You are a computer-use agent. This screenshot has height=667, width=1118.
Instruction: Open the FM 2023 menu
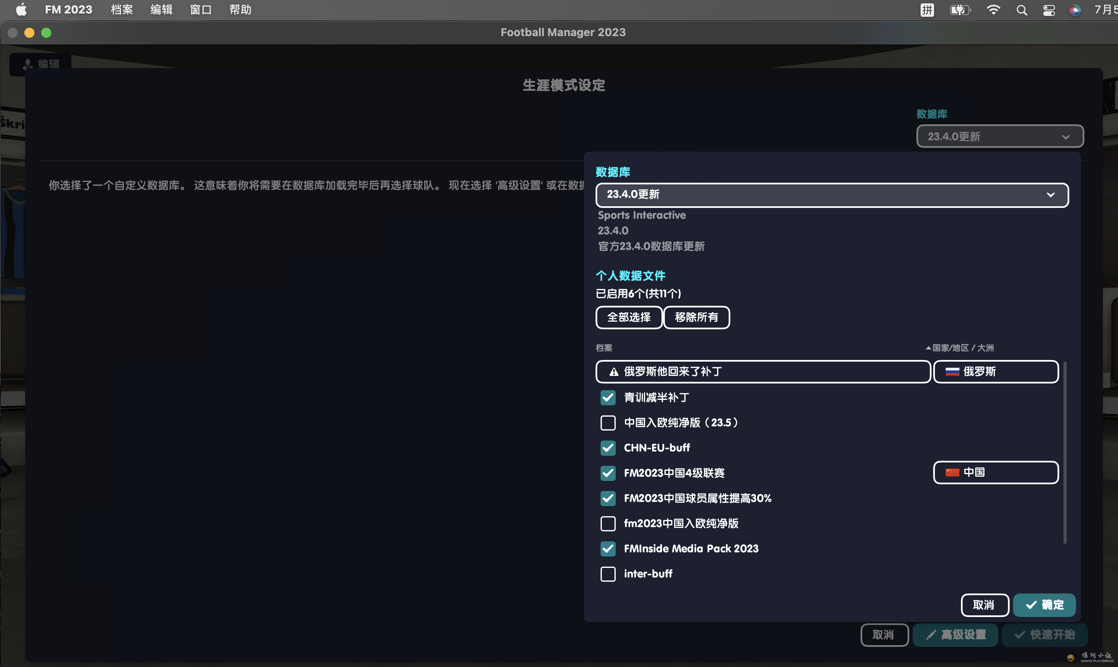[x=68, y=9]
